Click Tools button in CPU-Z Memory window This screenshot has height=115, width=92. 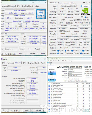(x=27, y=110)
